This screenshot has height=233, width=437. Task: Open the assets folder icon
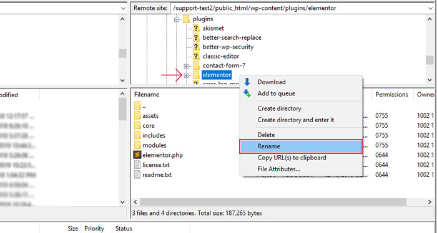(x=137, y=115)
